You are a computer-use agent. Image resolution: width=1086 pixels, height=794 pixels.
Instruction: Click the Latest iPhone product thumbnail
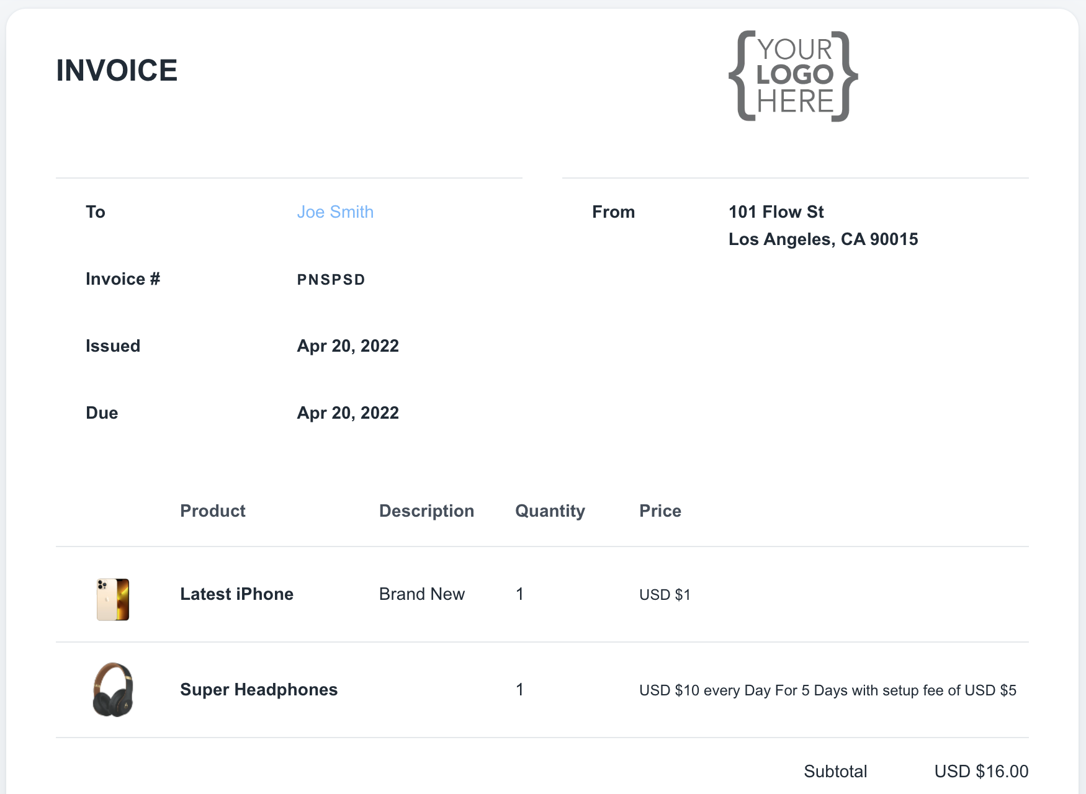point(113,599)
